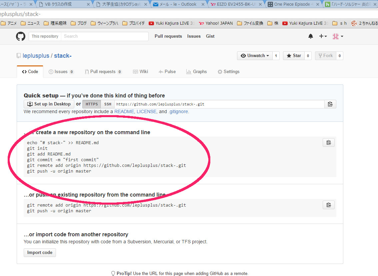The image size is (378, 276).
Task: Click Issues in top navigation
Action: click(x=194, y=36)
